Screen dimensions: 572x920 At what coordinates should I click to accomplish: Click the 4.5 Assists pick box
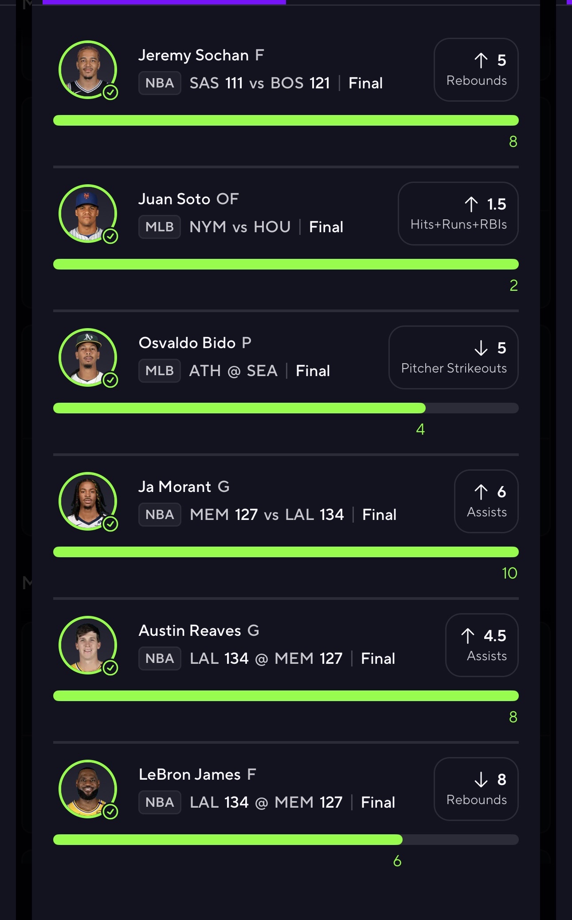[482, 645]
